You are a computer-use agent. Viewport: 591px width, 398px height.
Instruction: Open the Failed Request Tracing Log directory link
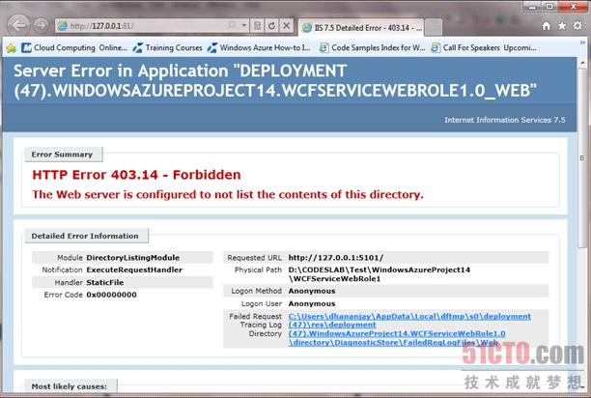[x=409, y=329]
